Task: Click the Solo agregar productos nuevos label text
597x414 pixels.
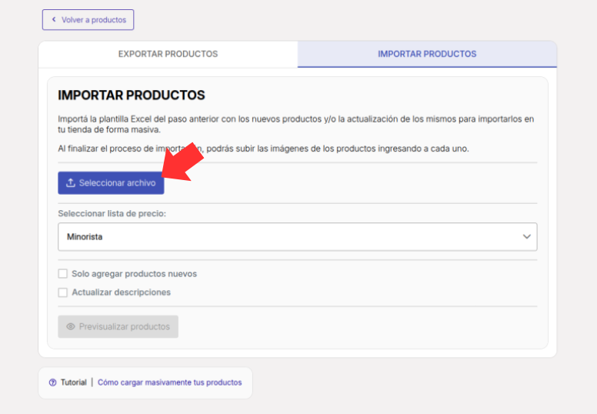Action: point(135,274)
